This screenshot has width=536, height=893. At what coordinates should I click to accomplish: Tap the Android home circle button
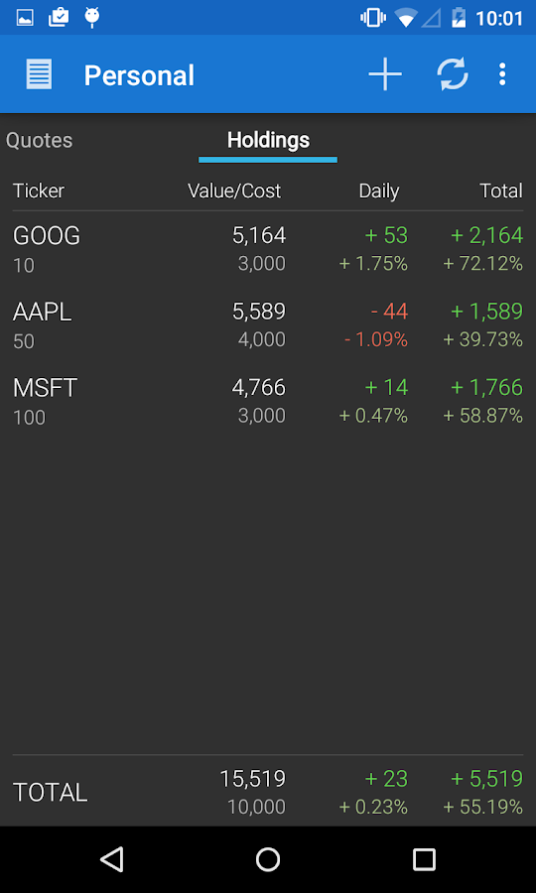click(x=268, y=859)
